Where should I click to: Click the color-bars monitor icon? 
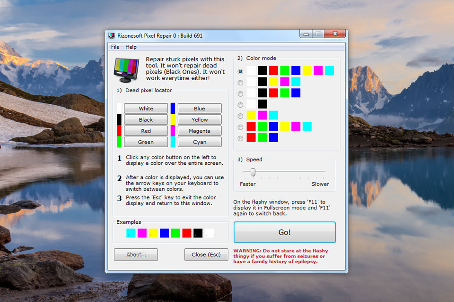click(x=126, y=70)
